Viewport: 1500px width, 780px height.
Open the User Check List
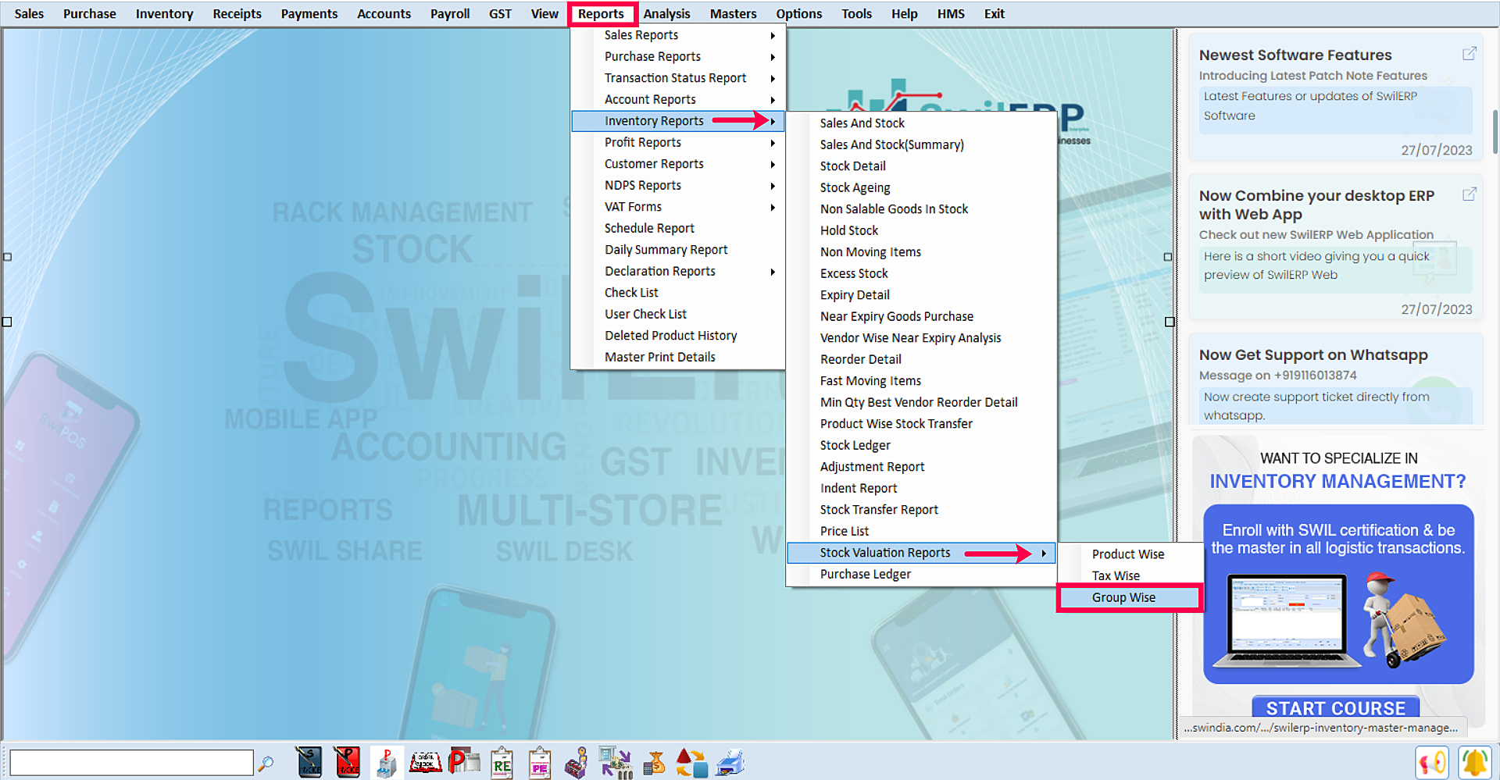point(678,314)
